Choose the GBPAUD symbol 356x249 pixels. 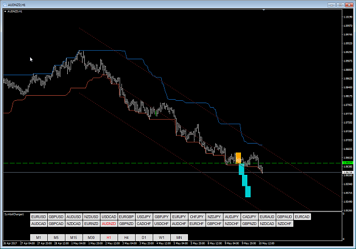[284, 217]
